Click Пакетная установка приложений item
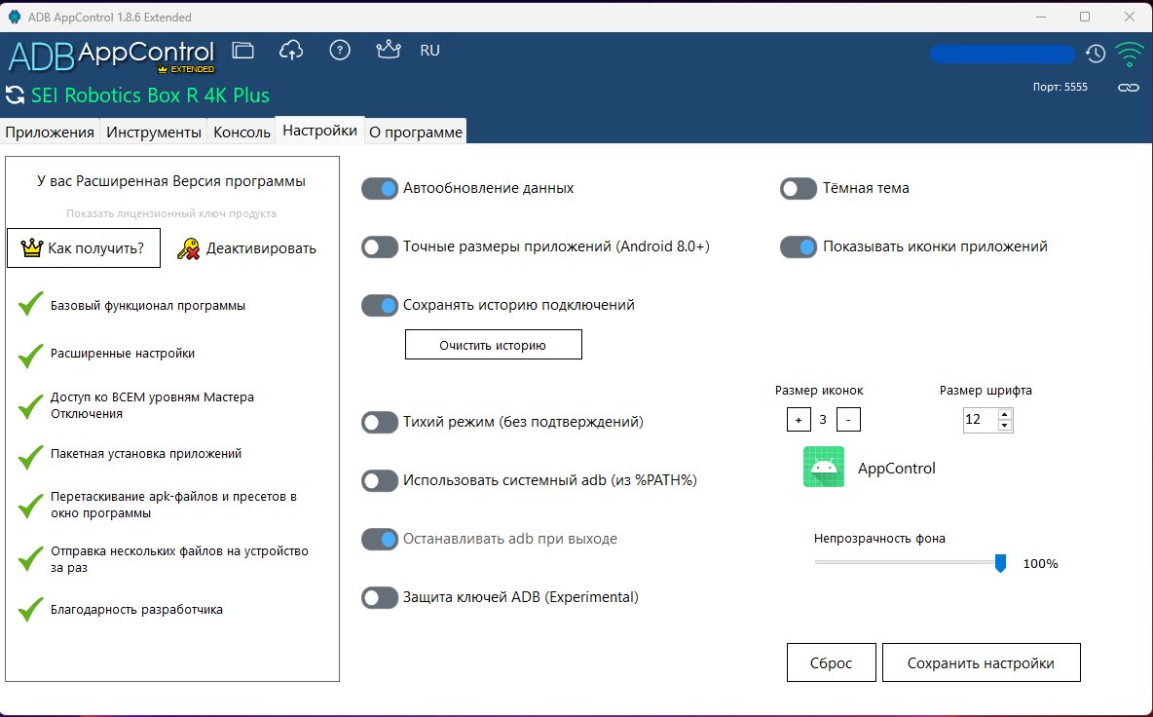Viewport: 1153px width, 717px height. (x=146, y=454)
